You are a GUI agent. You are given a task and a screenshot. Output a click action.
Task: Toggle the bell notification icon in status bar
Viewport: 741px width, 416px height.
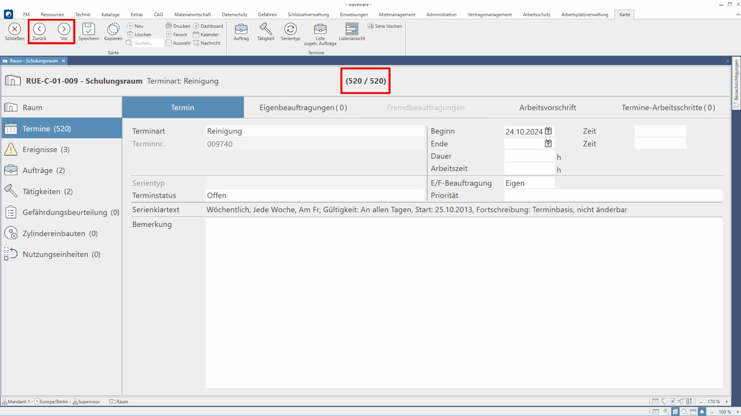[x=702, y=412]
